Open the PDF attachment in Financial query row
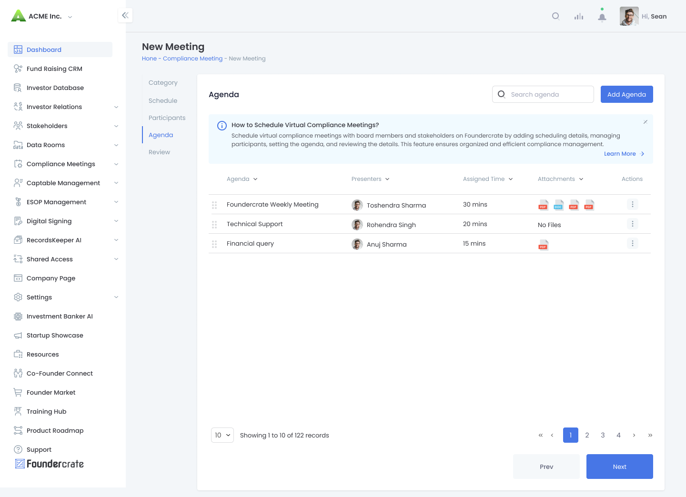Image resolution: width=686 pixels, height=497 pixels. [x=543, y=245]
